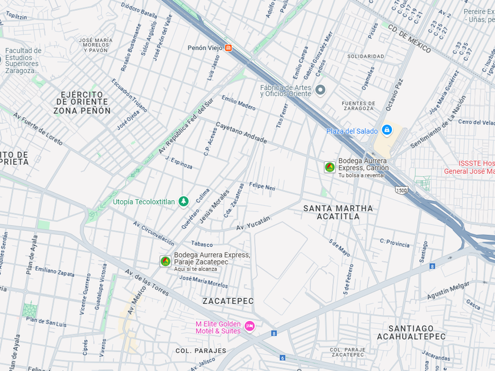Screen dimensions: 495x371
Task: Click the Zacatepec neighborhood label
Action: click(x=228, y=301)
